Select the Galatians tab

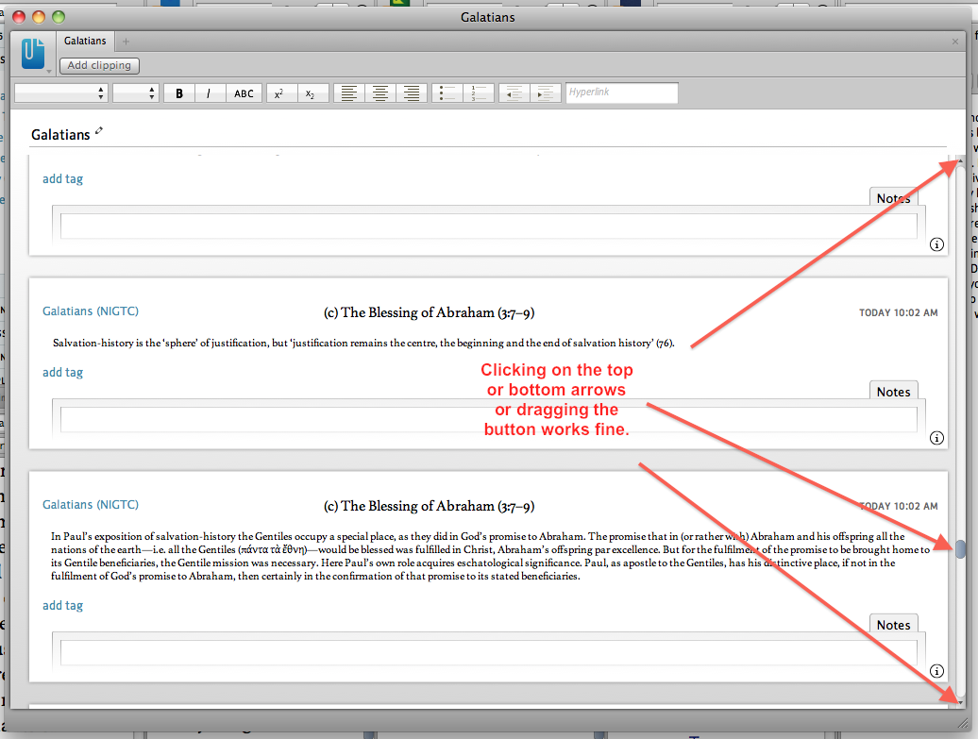pyautogui.click(x=86, y=42)
